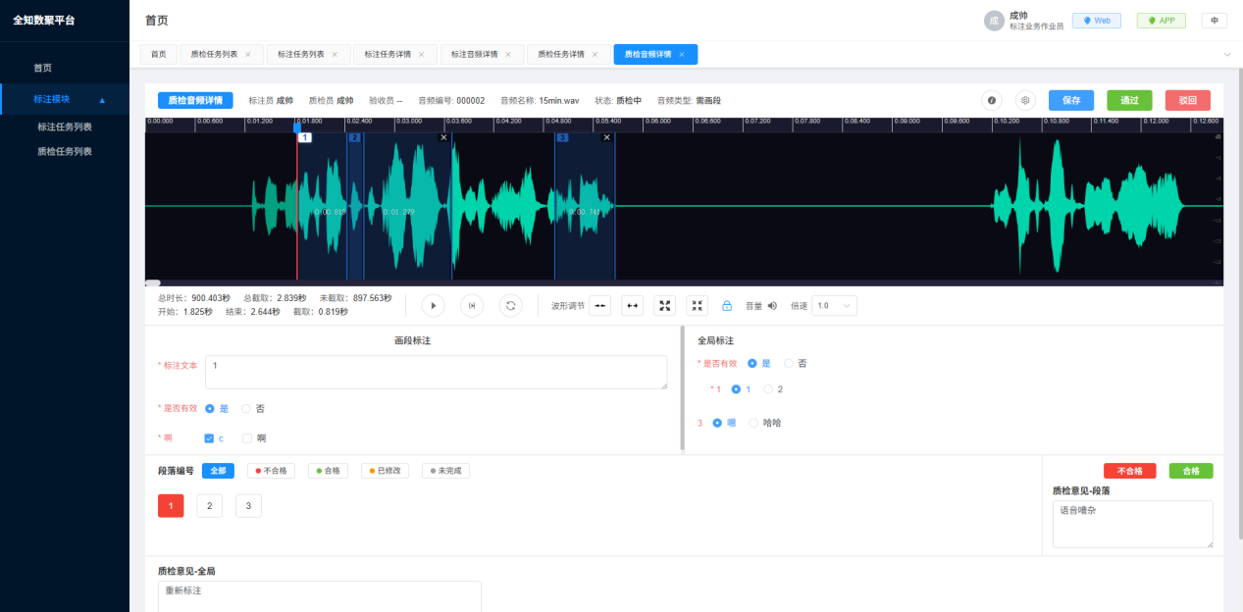Filter segments by 未完成 status
1243x612 pixels.
point(445,471)
